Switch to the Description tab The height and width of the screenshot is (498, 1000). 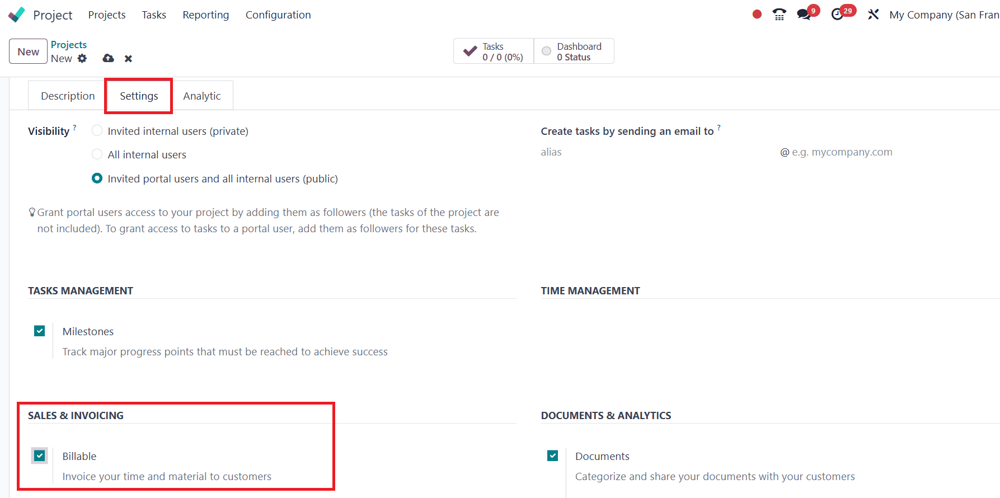coord(68,96)
